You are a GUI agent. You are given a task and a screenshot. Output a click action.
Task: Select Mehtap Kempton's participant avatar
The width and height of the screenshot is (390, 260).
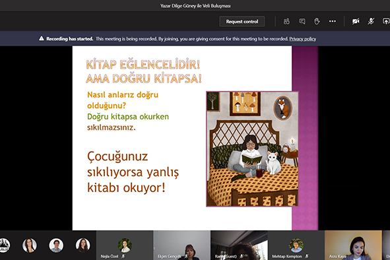(296, 245)
